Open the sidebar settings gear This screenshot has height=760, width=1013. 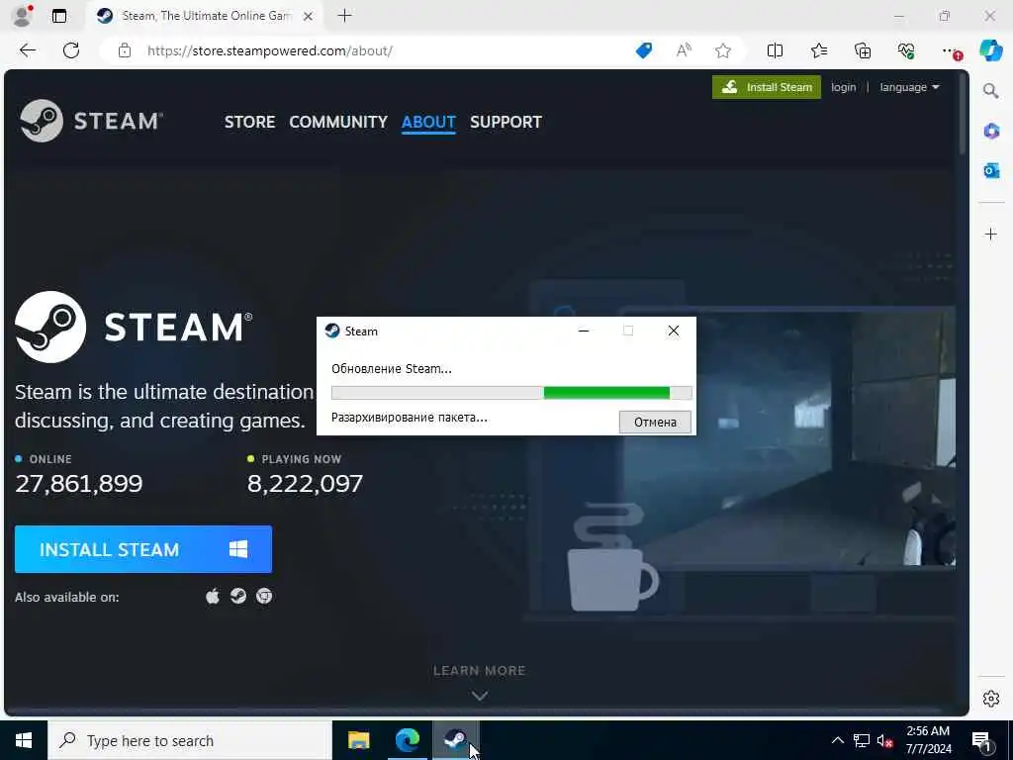coord(991,699)
